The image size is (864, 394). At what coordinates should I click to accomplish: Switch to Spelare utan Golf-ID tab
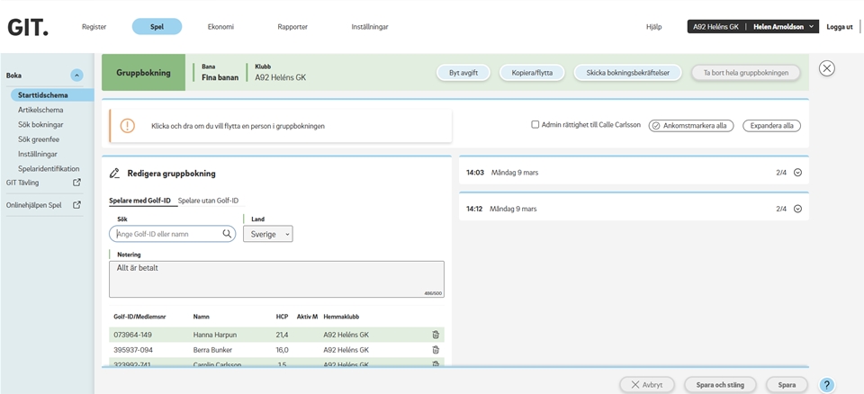pyautogui.click(x=208, y=201)
